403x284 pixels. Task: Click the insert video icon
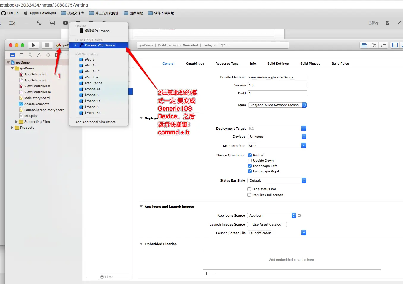(65, 23)
